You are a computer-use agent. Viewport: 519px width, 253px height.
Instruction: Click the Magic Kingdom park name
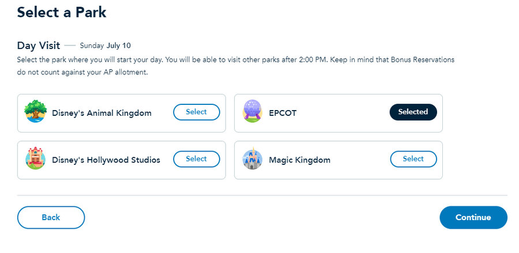[x=299, y=160]
